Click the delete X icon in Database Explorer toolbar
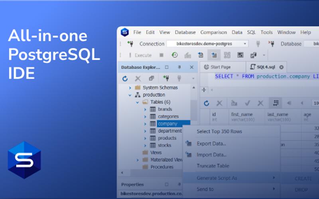Image resolution: width=319 pixels, height=199 pixels. (x=138, y=78)
